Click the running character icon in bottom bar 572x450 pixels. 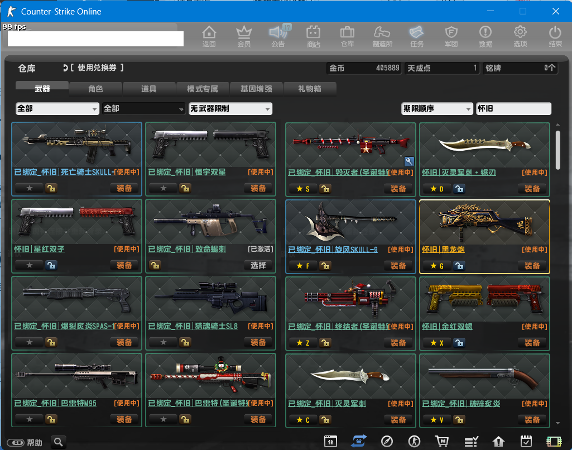414,441
